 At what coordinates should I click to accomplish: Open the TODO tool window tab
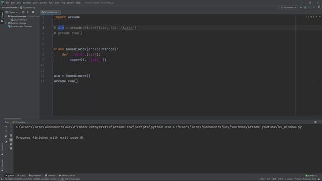[21, 176]
